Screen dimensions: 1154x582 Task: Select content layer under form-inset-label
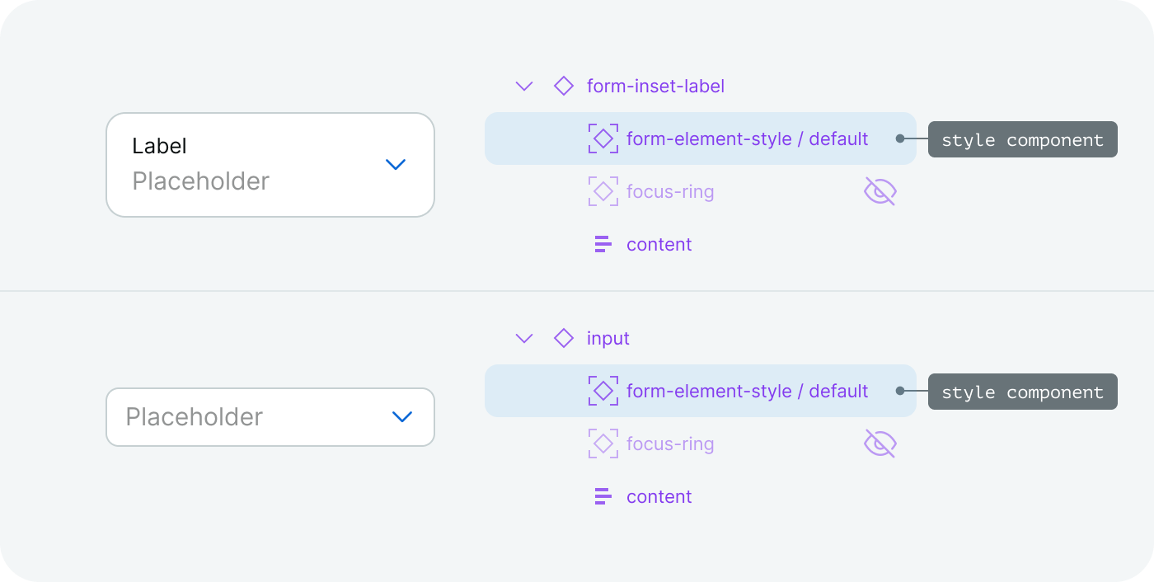pos(659,244)
